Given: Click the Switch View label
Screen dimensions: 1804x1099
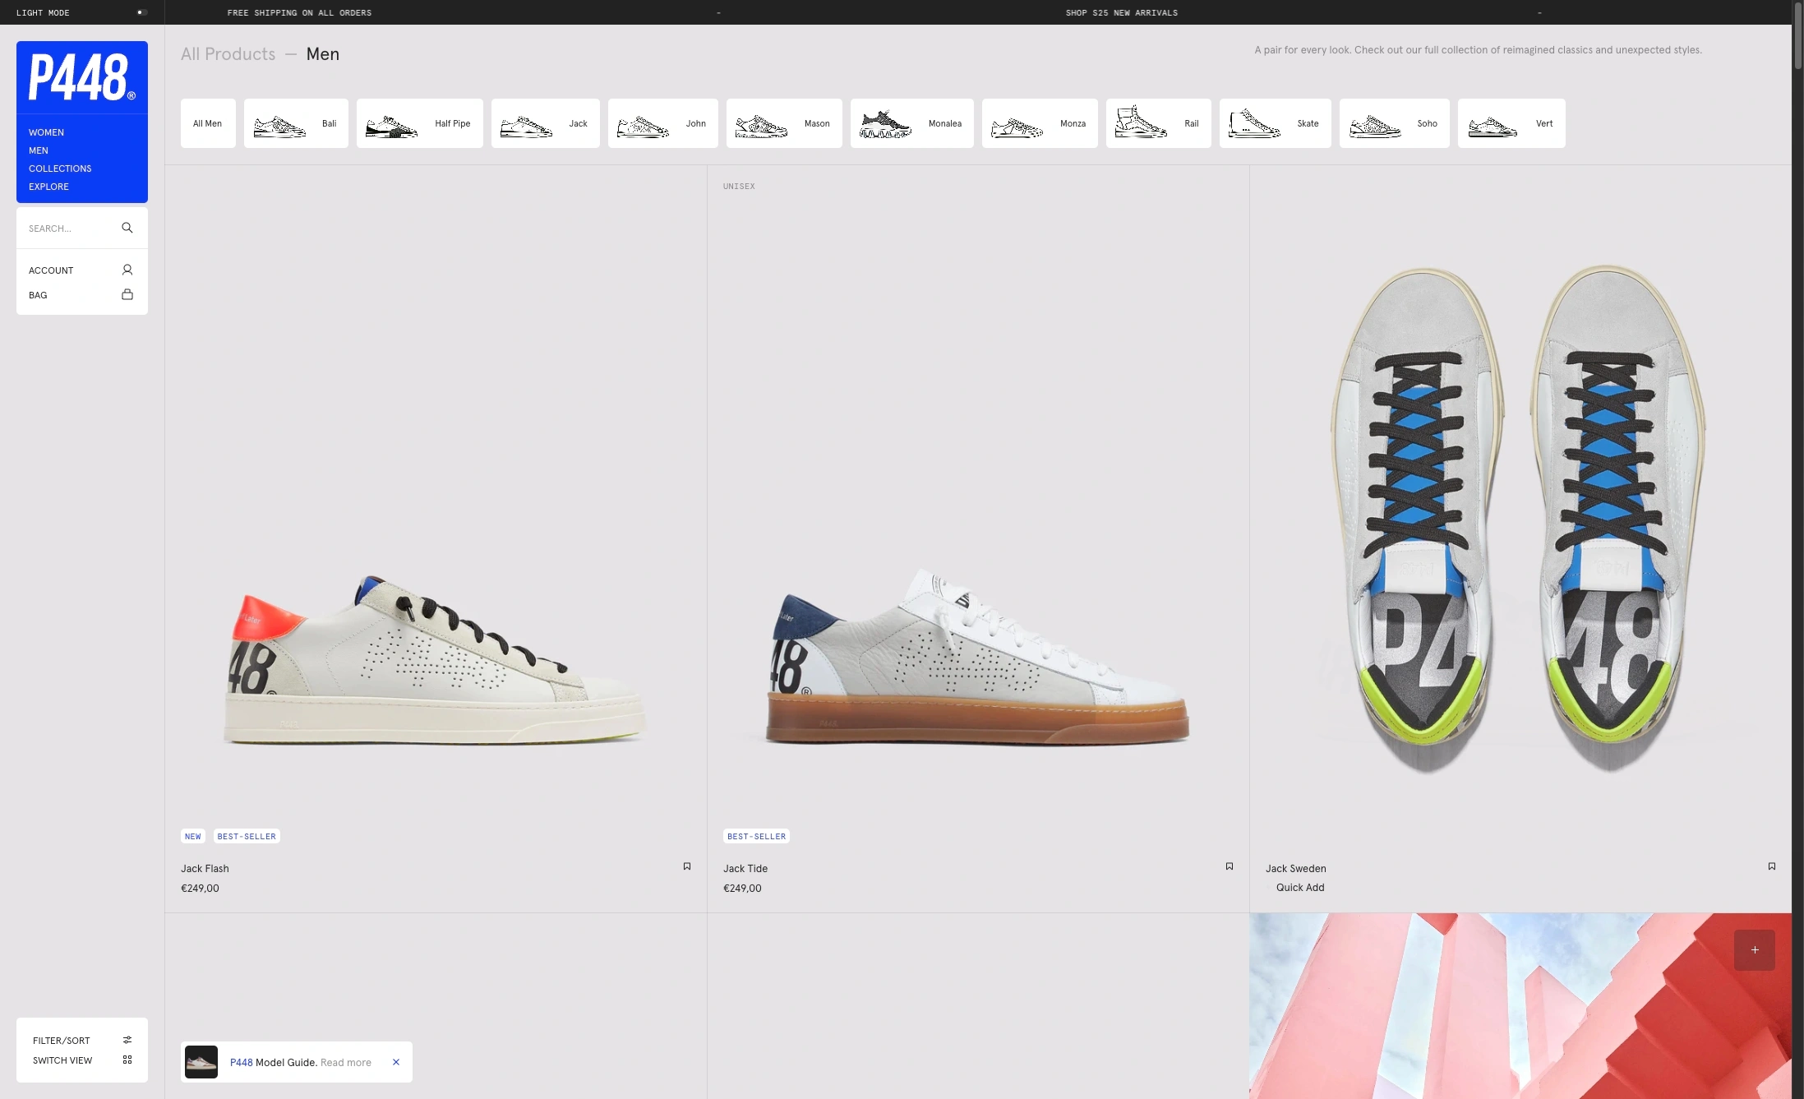Looking at the screenshot, I should [x=62, y=1060].
